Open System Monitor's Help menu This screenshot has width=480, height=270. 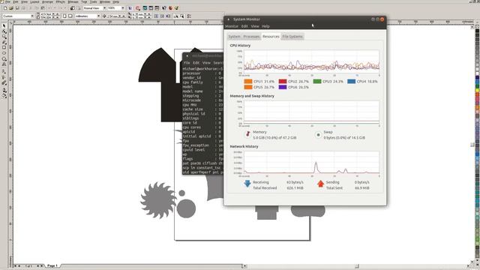point(265,26)
